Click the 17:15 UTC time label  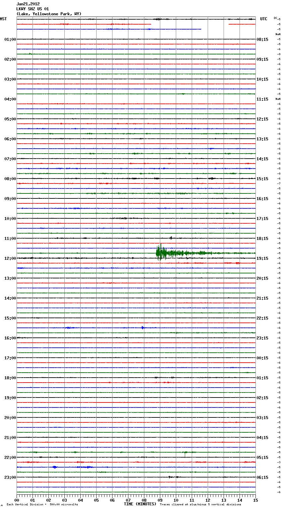point(262,219)
